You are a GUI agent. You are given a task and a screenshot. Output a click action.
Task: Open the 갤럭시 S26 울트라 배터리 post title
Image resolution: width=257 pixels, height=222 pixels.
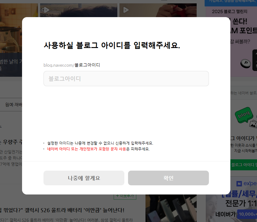point(62,210)
